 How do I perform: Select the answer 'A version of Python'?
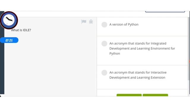pos(104,25)
